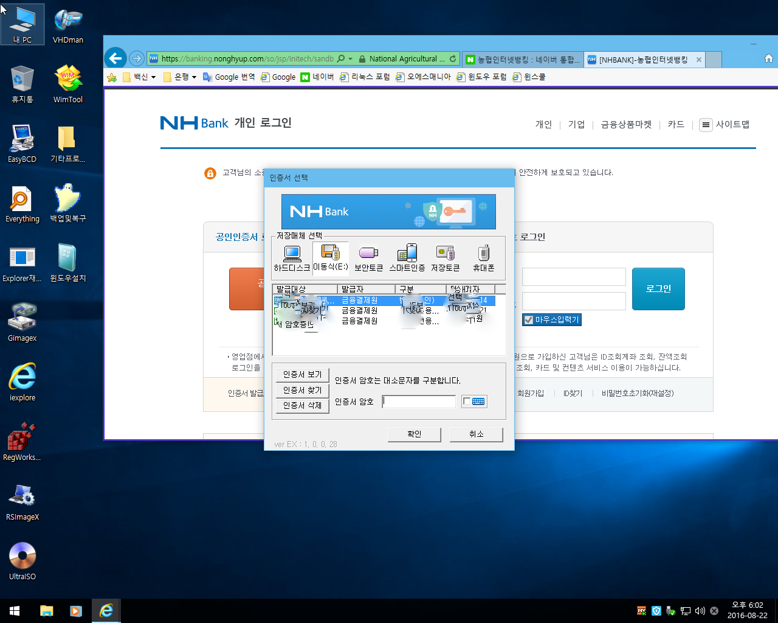Click search magnifier in address bar
This screenshot has width=778, height=623.
coord(341,59)
